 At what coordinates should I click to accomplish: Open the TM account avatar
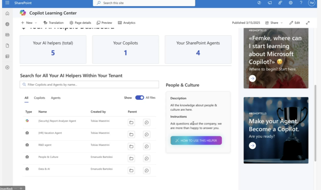[311, 3]
